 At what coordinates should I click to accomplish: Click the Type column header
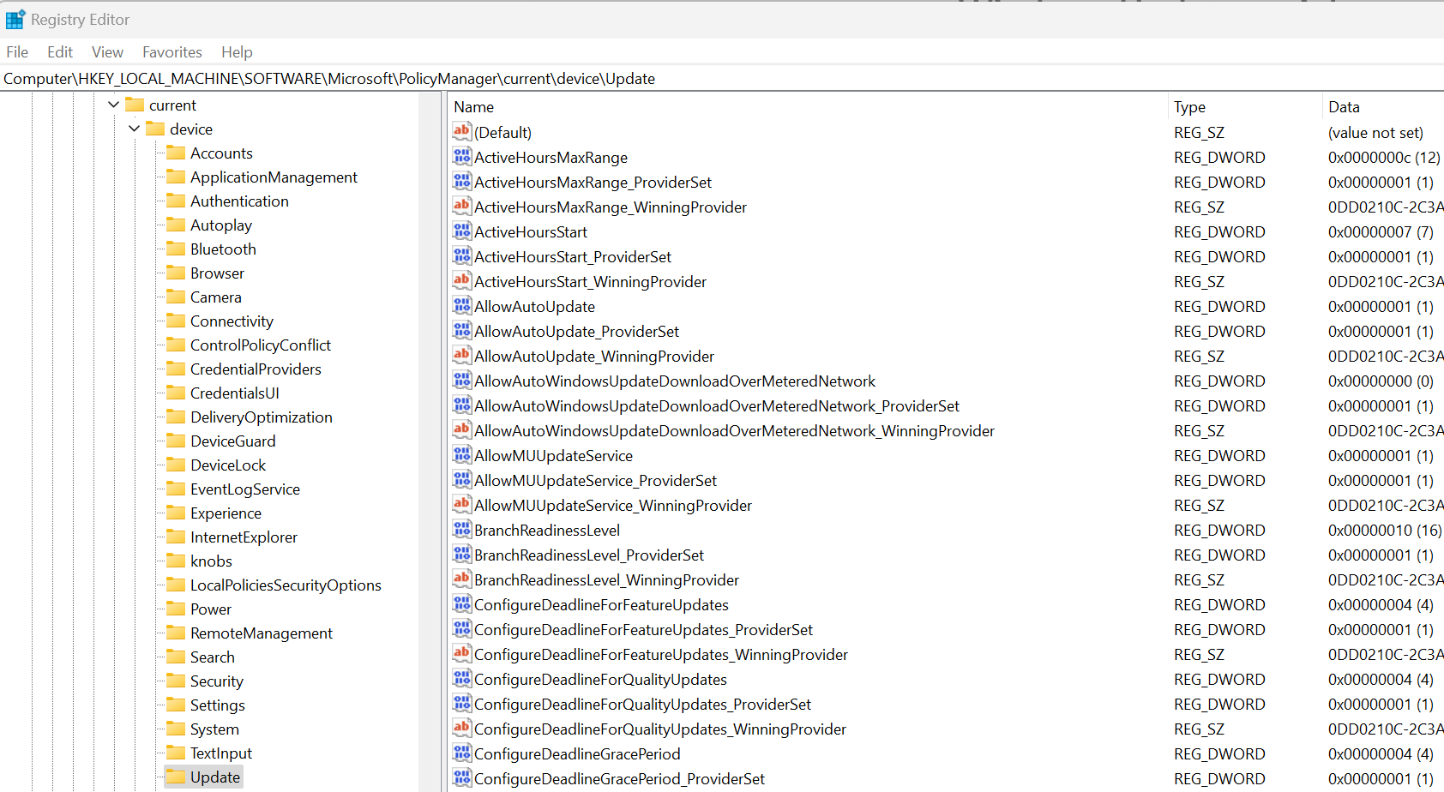click(x=1189, y=107)
